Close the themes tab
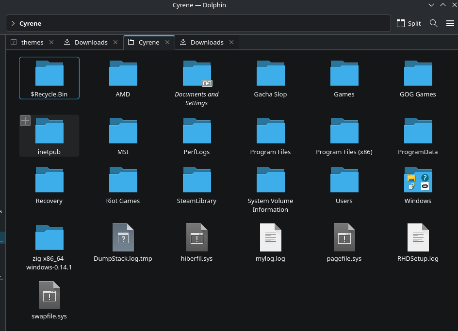458x331 pixels. tap(51, 42)
